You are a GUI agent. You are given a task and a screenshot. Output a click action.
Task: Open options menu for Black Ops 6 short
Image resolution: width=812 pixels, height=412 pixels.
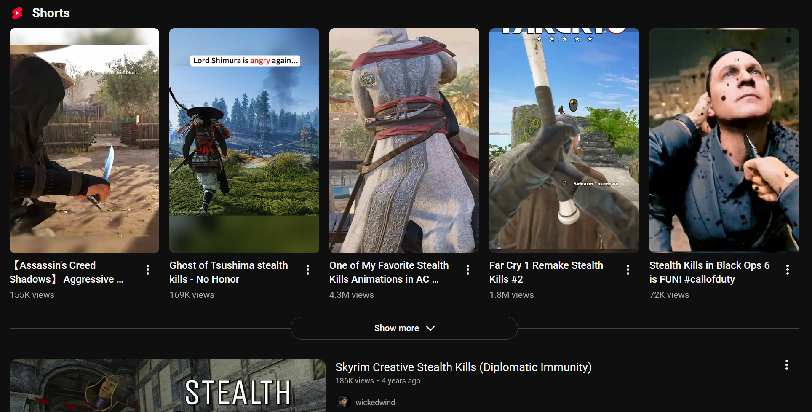tap(788, 270)
